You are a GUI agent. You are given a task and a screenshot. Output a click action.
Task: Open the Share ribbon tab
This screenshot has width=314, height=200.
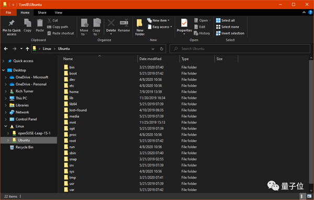click(42, 13)
